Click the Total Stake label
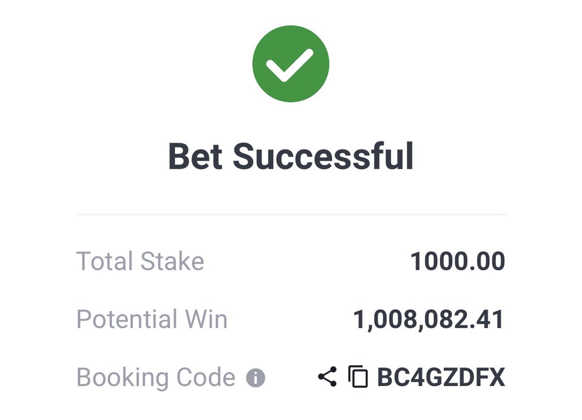This screenshot has width=582, height=420. click(x=140, y=261)
